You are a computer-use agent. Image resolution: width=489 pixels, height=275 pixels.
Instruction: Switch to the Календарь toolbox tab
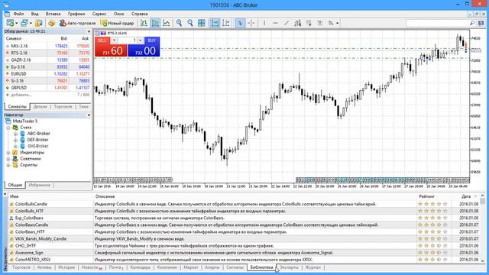point(141,267)
